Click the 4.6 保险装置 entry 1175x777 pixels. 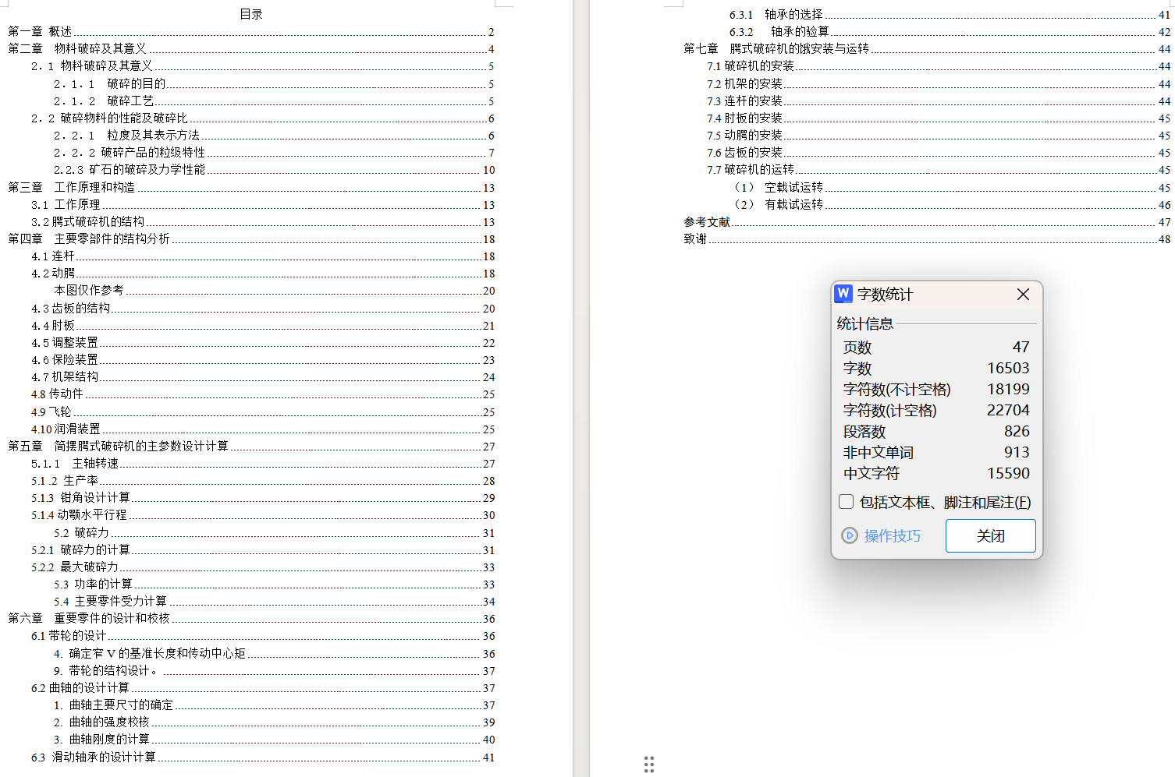(263, 359)
